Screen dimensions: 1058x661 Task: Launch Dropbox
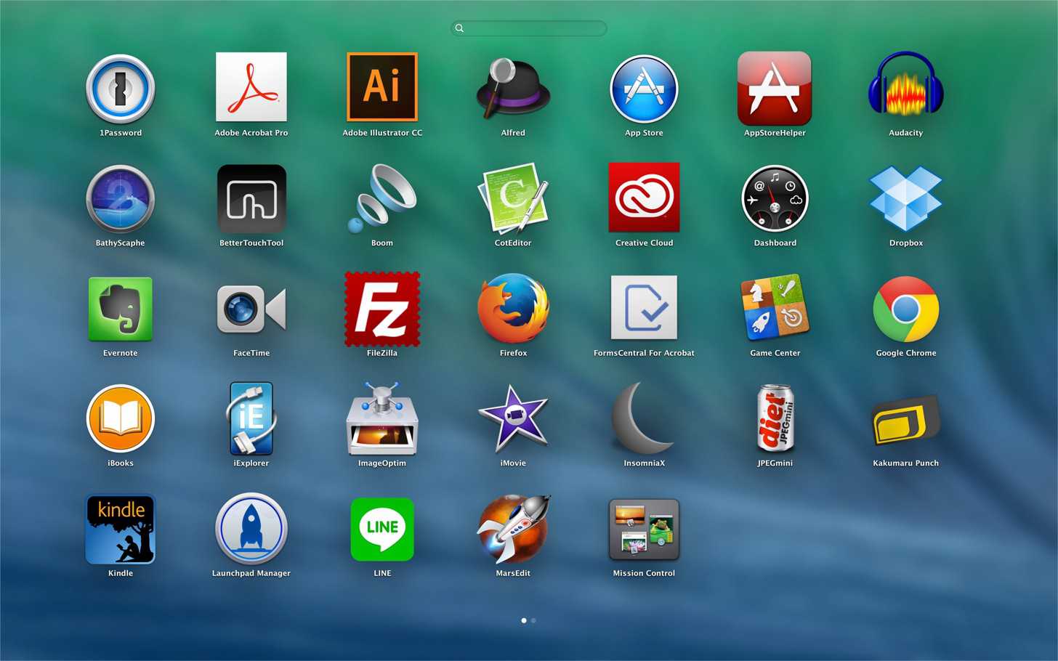click(905, 198)
